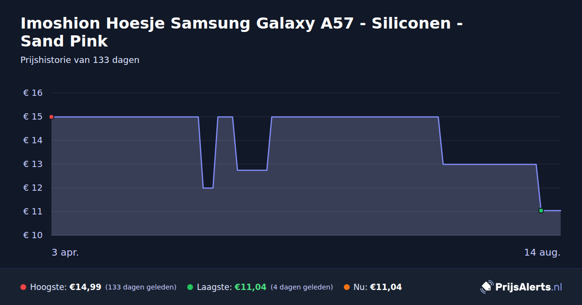Click the green lowest-price dot in legend
582x305 pixels.
coord(190,287)
